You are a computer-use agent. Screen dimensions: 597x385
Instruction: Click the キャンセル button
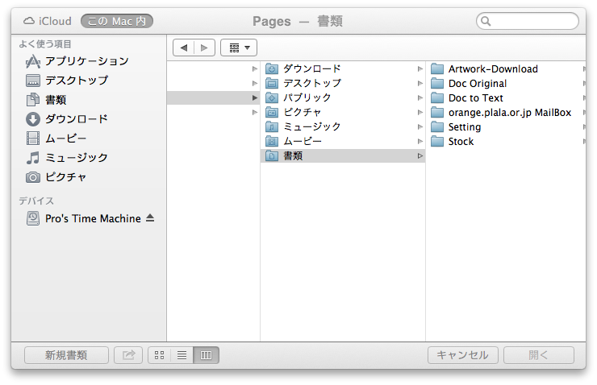[462, 355]
